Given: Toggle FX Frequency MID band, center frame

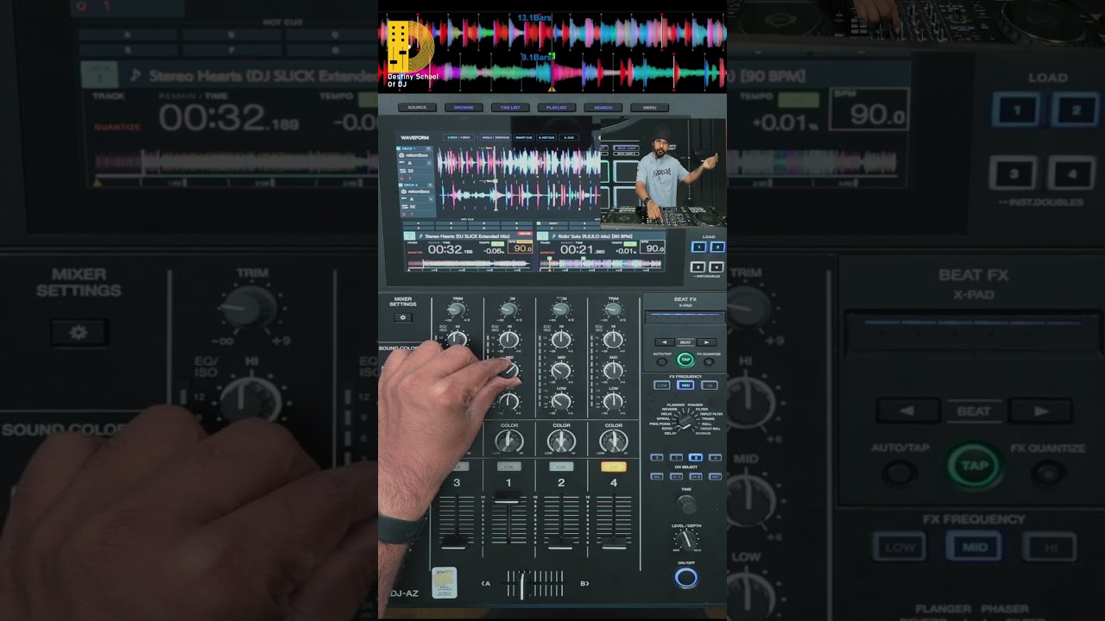Looking at the screenshot, I should pyautogui.click(x=685, y=386).
